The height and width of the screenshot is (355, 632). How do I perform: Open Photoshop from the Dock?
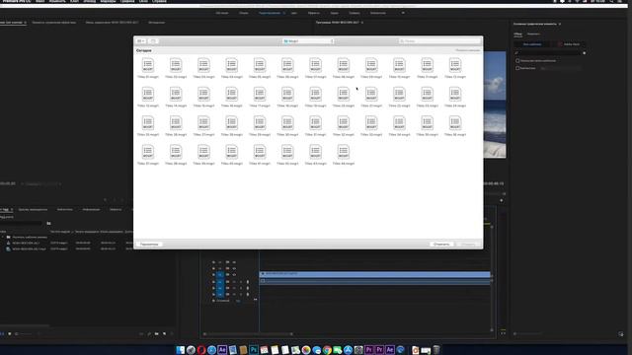point(254,350)
